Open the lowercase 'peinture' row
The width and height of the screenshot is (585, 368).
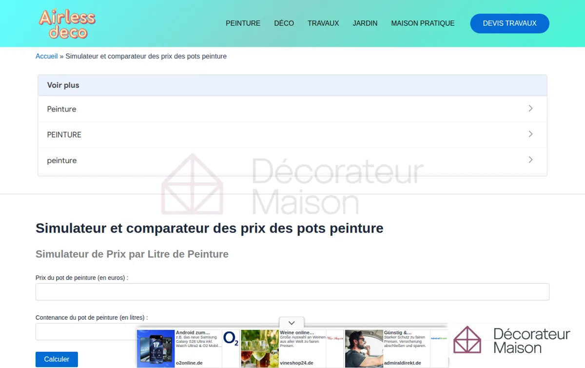[292, 160]
